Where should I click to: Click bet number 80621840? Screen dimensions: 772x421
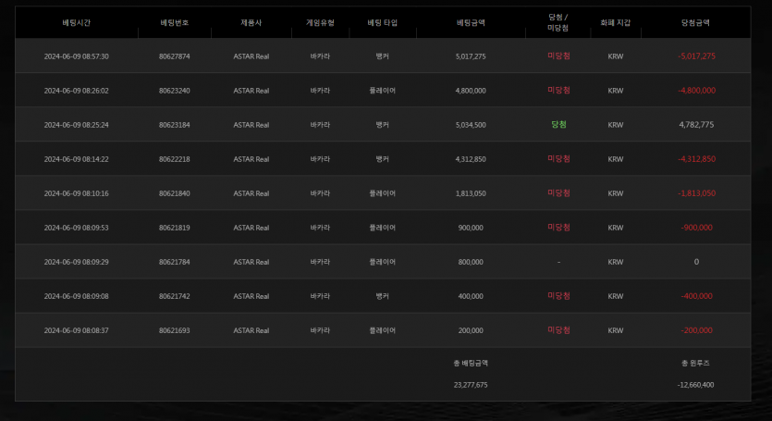[x=175, y=193]
